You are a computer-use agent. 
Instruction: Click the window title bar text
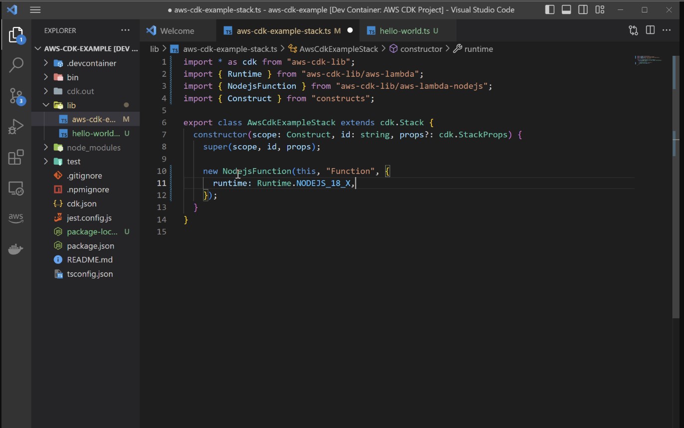pos(341,9)
